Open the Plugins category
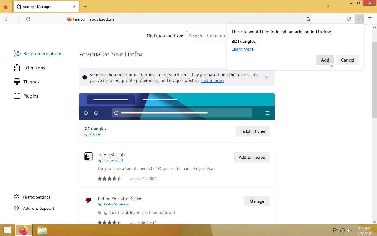Image resolution: width=377 pixels, height=236 pixels. pyautogui.click(x=26, y=96)
